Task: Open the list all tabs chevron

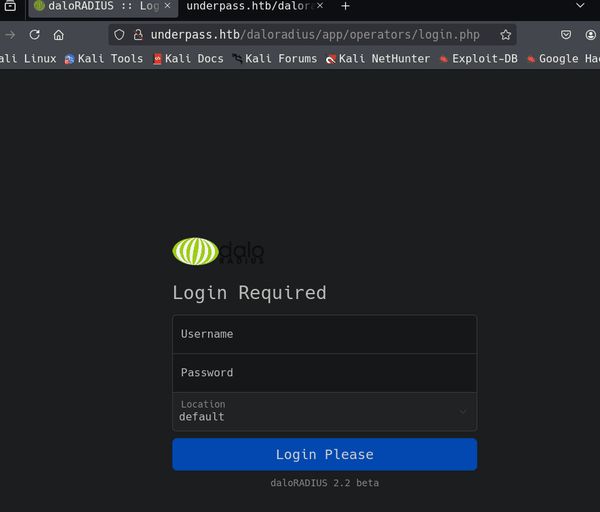Action: 580,6
